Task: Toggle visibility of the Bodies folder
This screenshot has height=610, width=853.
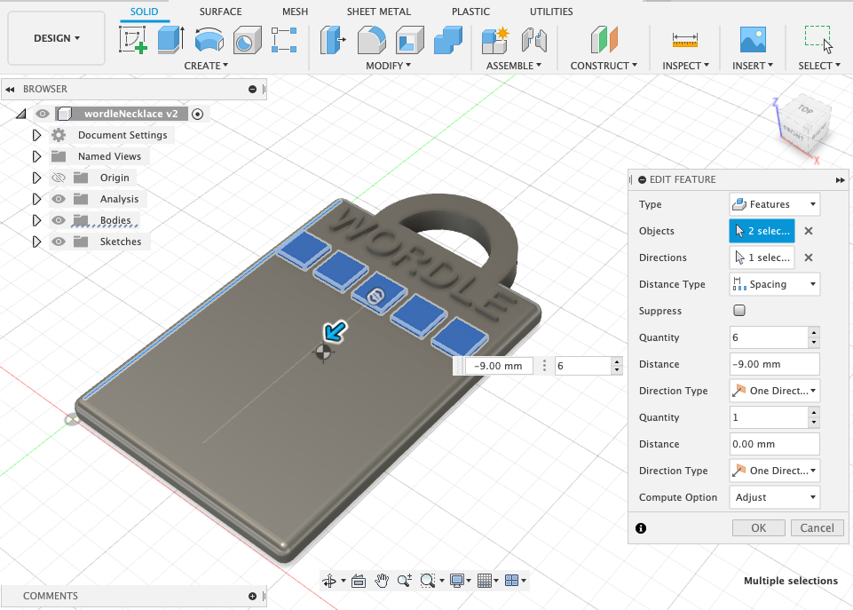Action: (x=59, y=219)
